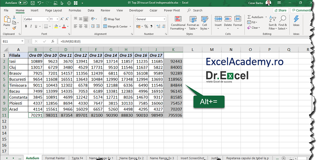Switch to the Formulas ribbon tab
The image size is (320, 160).
pos(75,10)
